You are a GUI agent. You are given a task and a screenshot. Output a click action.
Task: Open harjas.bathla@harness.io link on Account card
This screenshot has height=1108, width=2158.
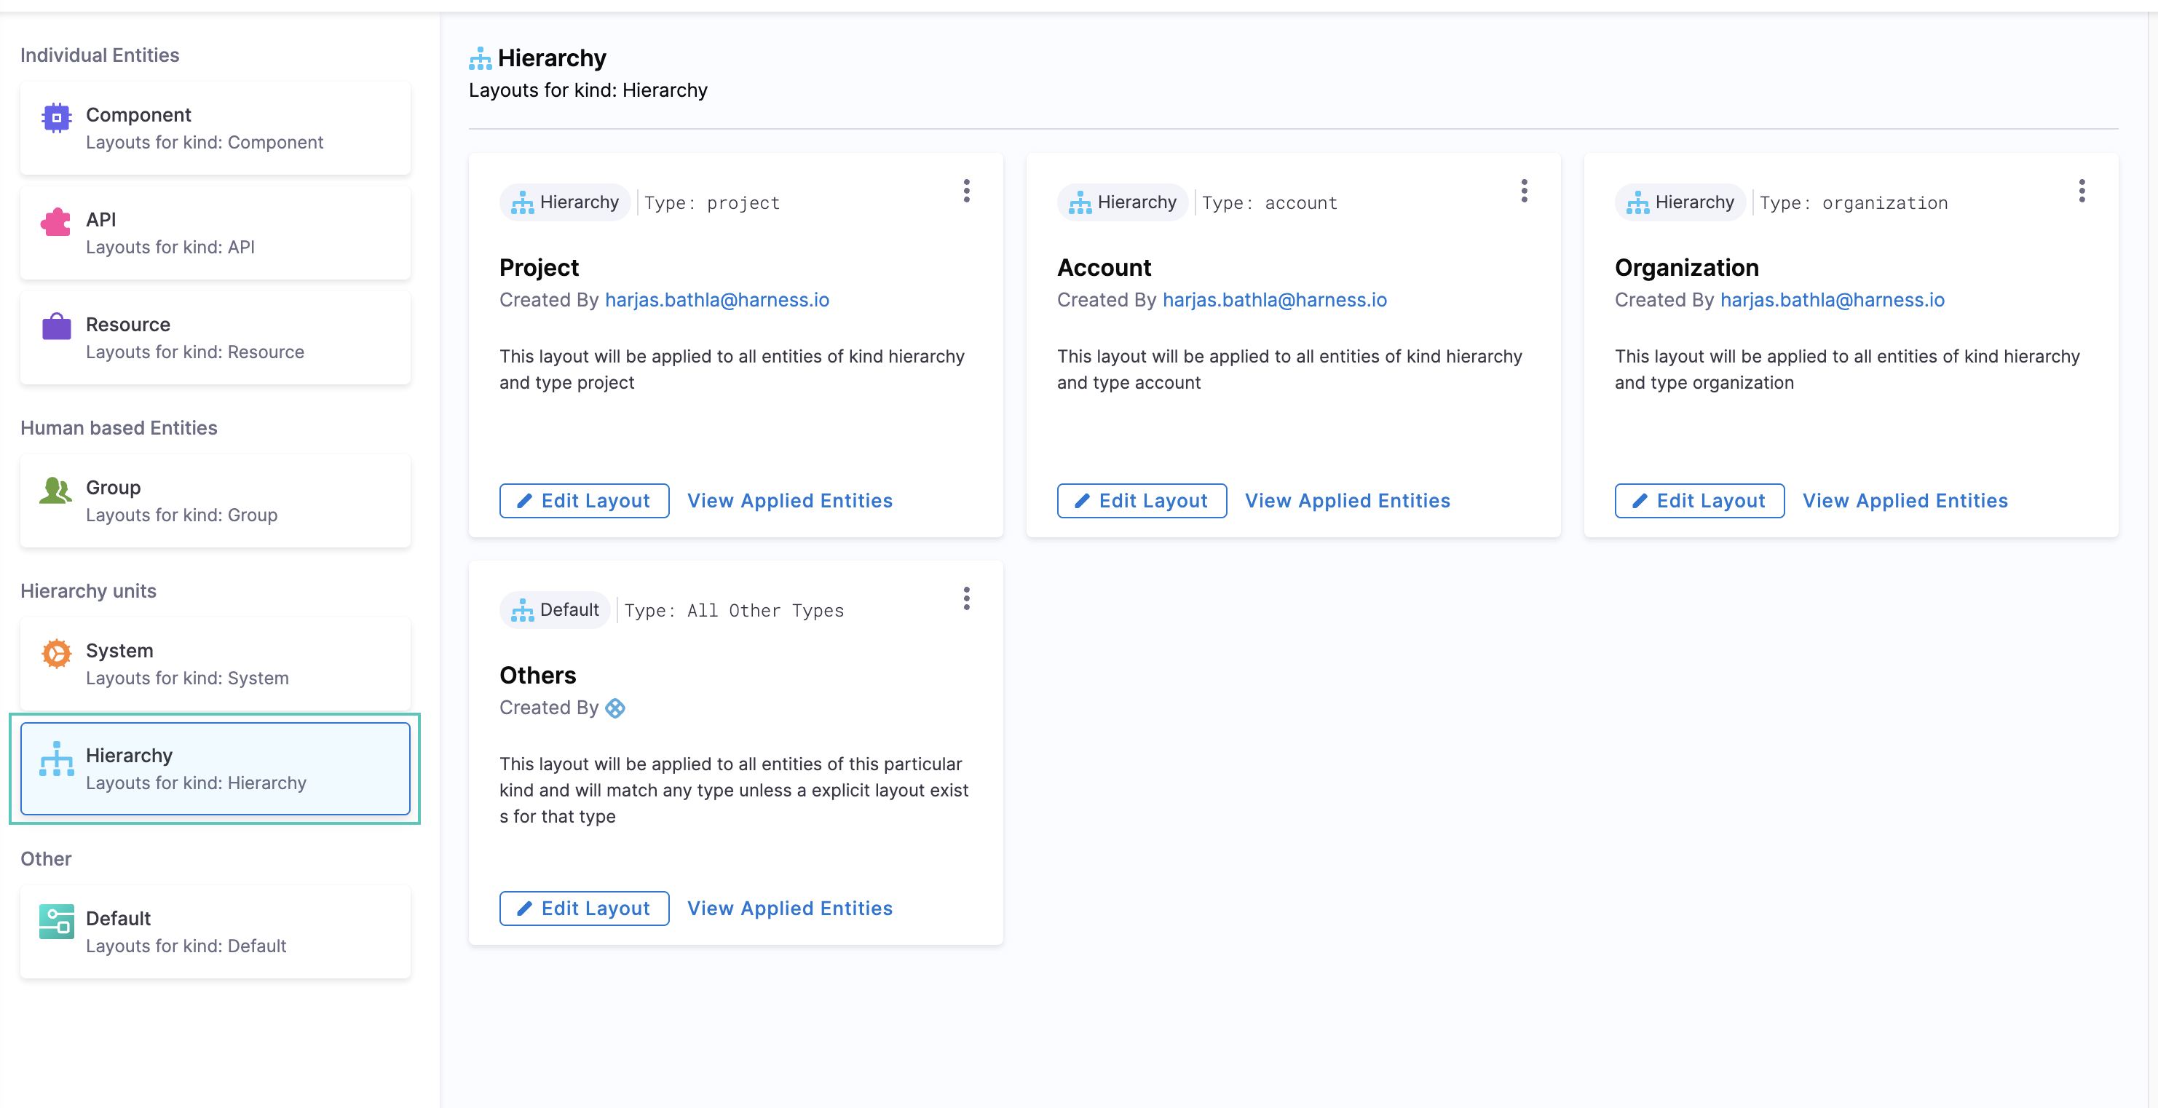(1274, 300)
